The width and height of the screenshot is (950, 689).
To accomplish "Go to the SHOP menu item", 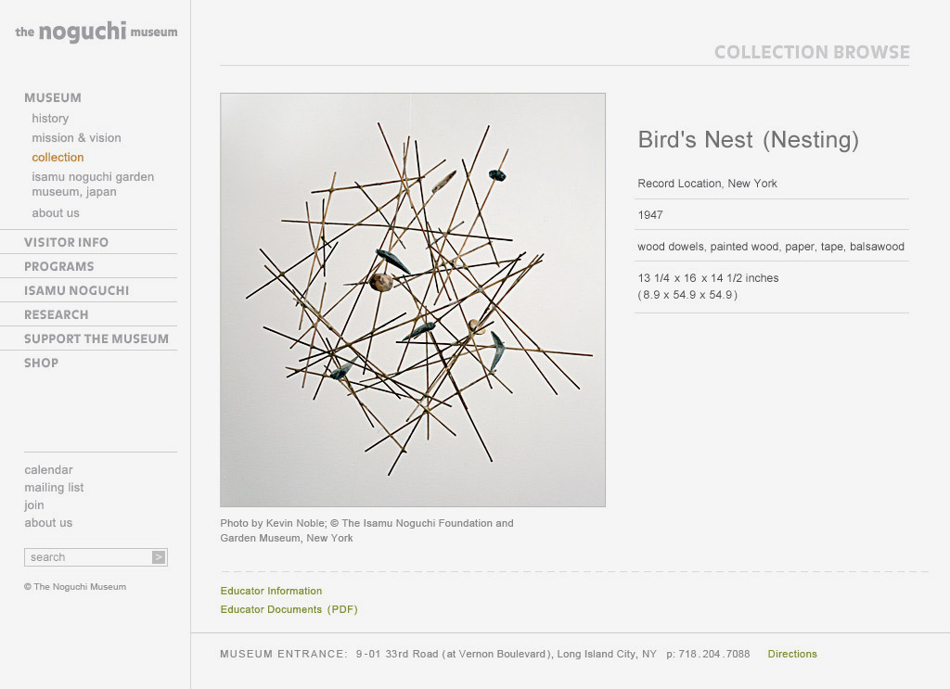I will (x=41, y=363).
